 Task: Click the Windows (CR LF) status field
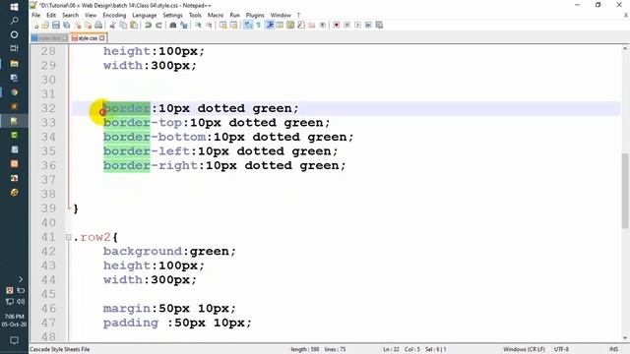click(524, 349)
